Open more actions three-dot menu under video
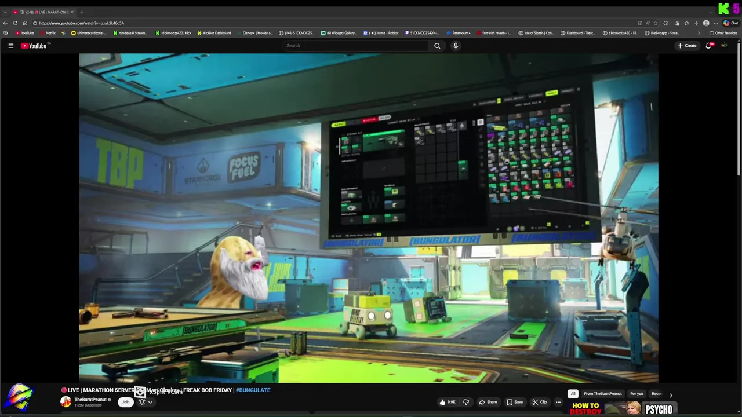 (558, 402)
